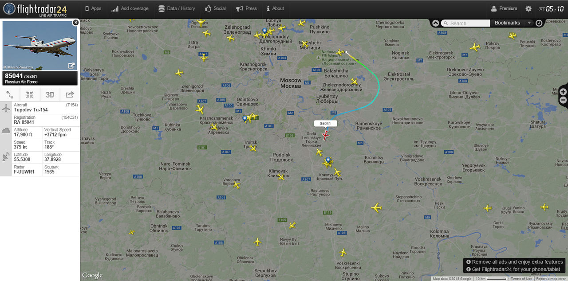Click Remove all ads promo link

[514, 262]
